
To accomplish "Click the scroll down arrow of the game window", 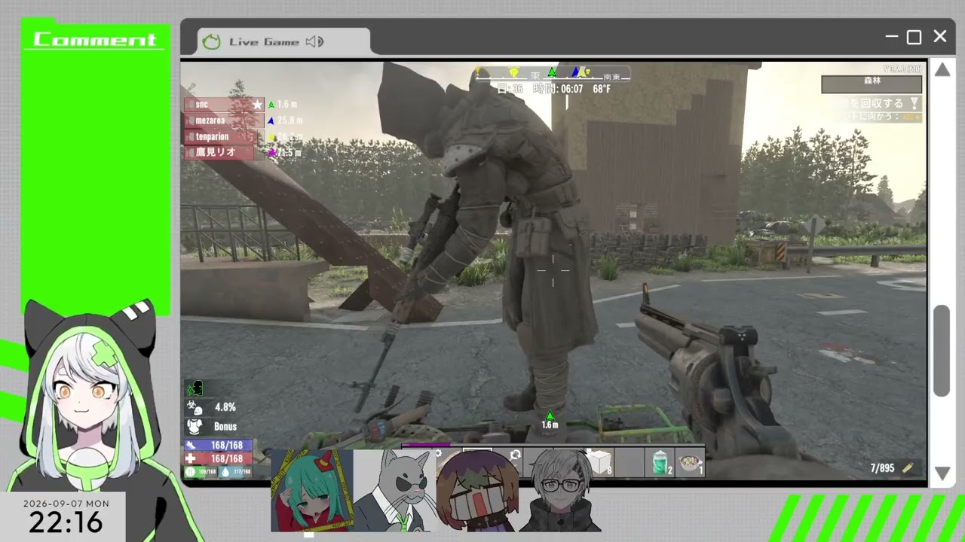I will (x=942, y=473).
